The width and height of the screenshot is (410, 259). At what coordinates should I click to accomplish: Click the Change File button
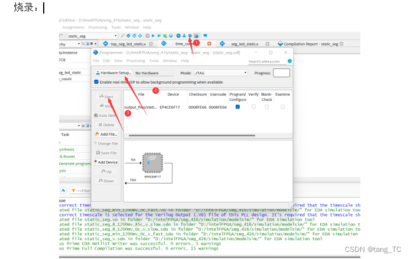[106, 143]
